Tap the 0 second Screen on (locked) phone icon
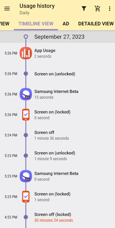The width and height of the screenshot is (115, 228). pyautogui.click(x=26, y=115)
